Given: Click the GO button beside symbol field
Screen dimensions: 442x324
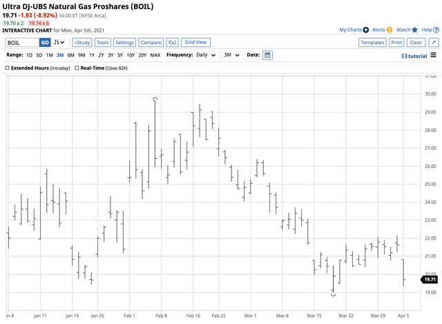Looking at the screenshot, I should click(x=45, y=43).
